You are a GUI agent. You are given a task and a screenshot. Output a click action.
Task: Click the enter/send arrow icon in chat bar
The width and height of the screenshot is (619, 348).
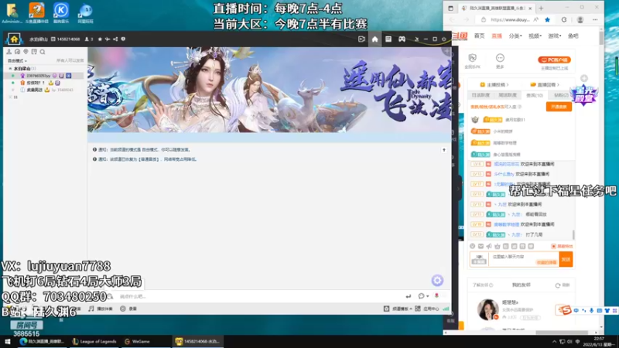pyautogui.click(x=409, y=296)
